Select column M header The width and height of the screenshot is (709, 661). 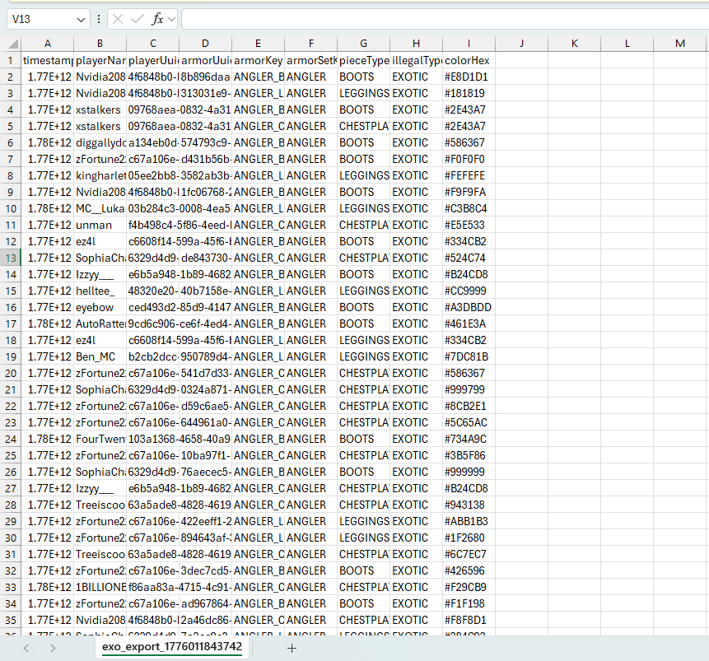coord(679,44)
